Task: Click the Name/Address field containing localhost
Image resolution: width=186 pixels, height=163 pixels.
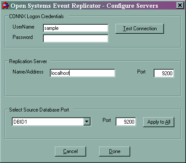Action: (x=83, y=73)
